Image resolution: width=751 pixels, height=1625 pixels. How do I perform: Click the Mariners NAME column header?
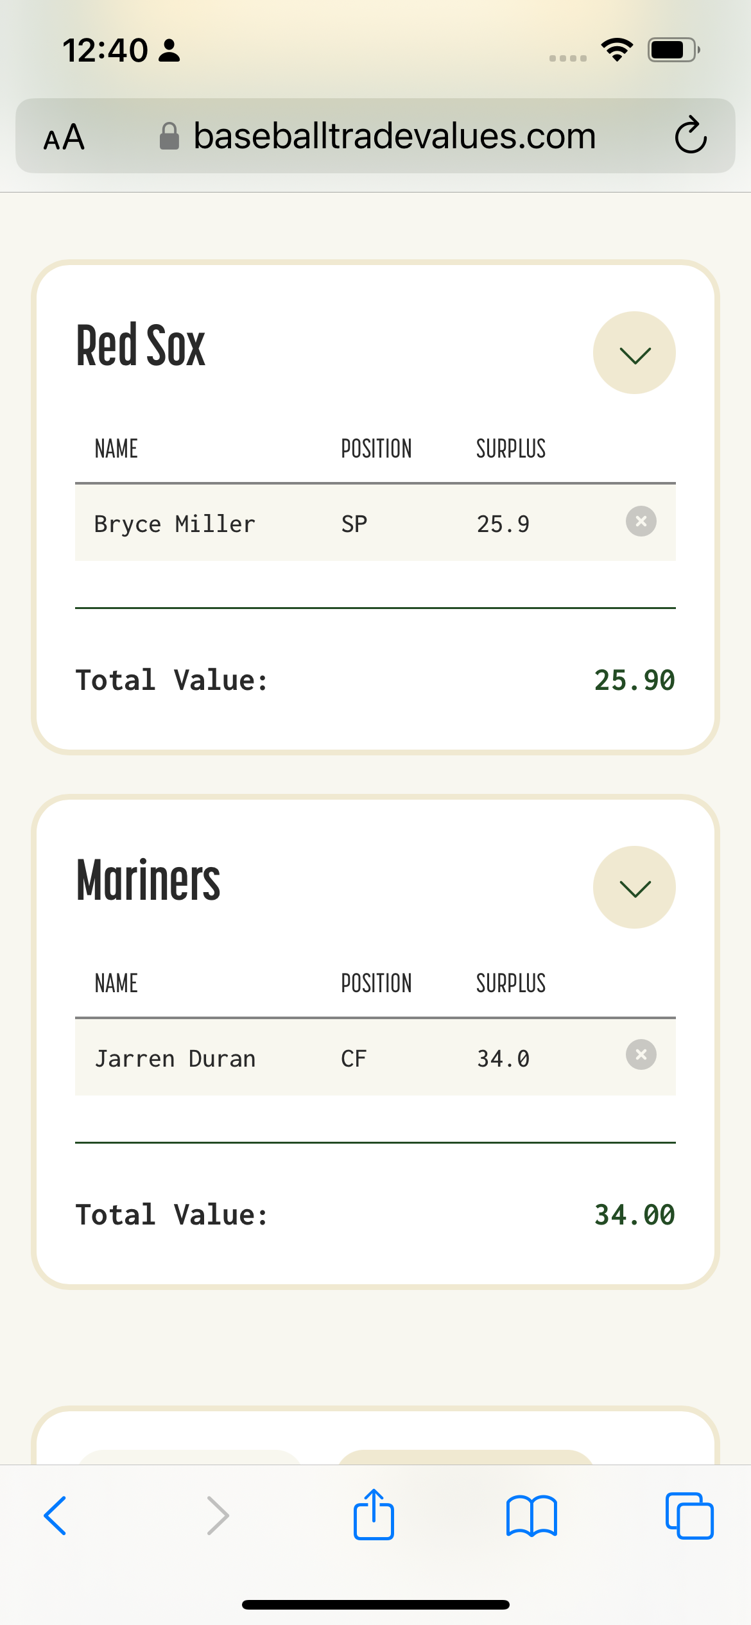pos(116,983)
